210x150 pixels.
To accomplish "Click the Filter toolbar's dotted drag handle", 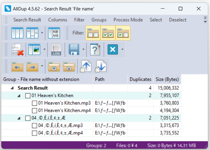I will pos(67,33).
